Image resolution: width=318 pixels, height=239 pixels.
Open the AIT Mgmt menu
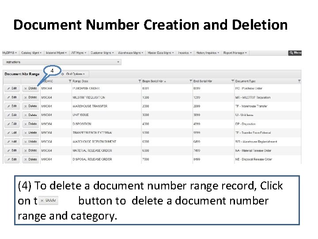click(79, 53)
